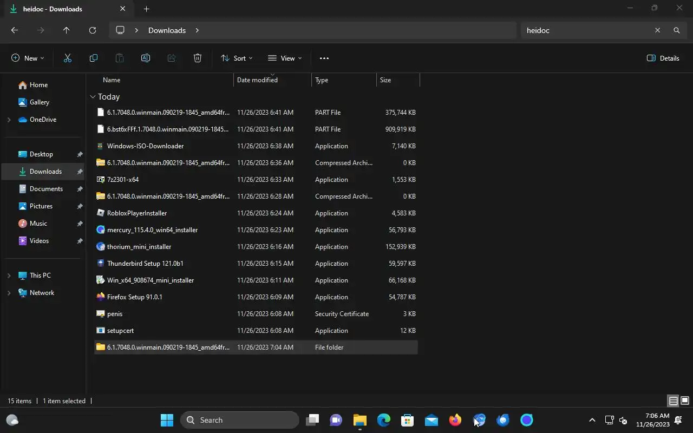The width and height of the screenshot is (693, 433).
Task: Click the search magnifier icon
Action: [676, 30]
